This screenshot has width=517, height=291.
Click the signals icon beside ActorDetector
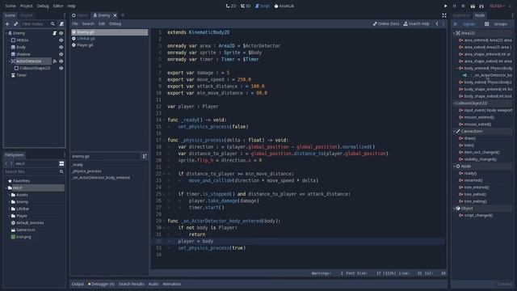click(x=55, y=61)
